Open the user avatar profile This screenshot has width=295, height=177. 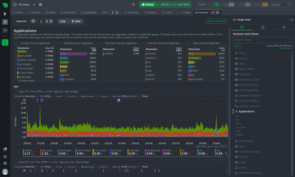click(5, 172)
